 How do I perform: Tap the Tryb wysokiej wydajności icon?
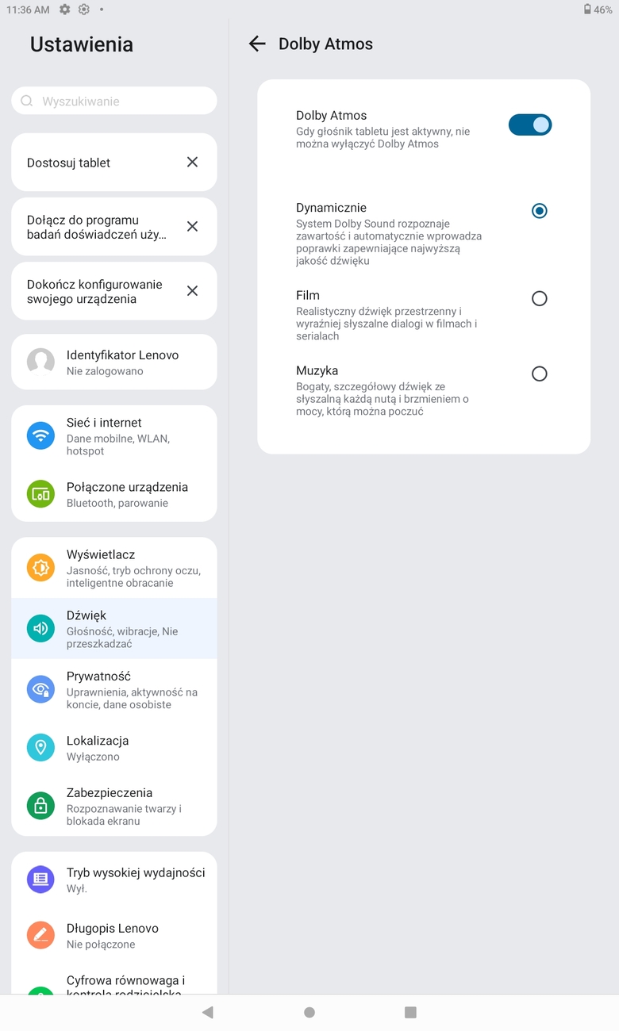pos(40,880)
